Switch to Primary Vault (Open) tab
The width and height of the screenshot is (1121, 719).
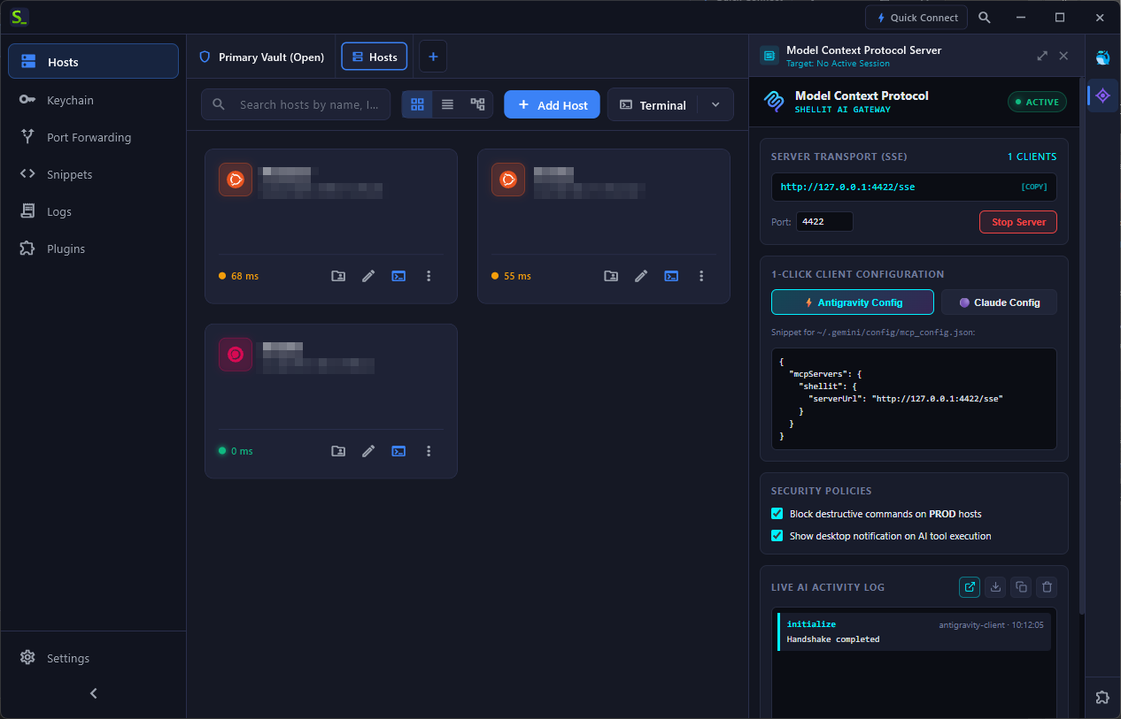[261, 57]
